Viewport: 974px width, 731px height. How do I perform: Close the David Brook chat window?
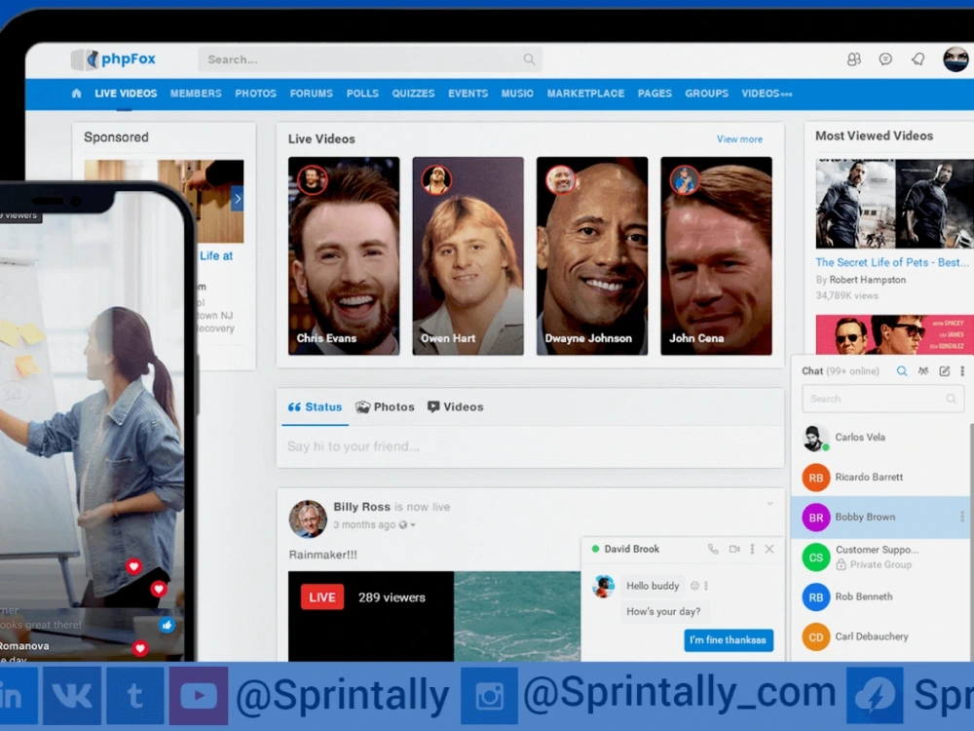coord(769,549)
